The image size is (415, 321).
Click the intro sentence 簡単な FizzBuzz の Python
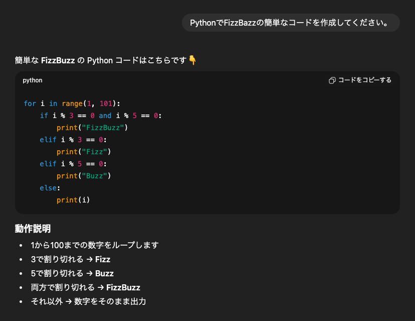(x=100, y=60)
